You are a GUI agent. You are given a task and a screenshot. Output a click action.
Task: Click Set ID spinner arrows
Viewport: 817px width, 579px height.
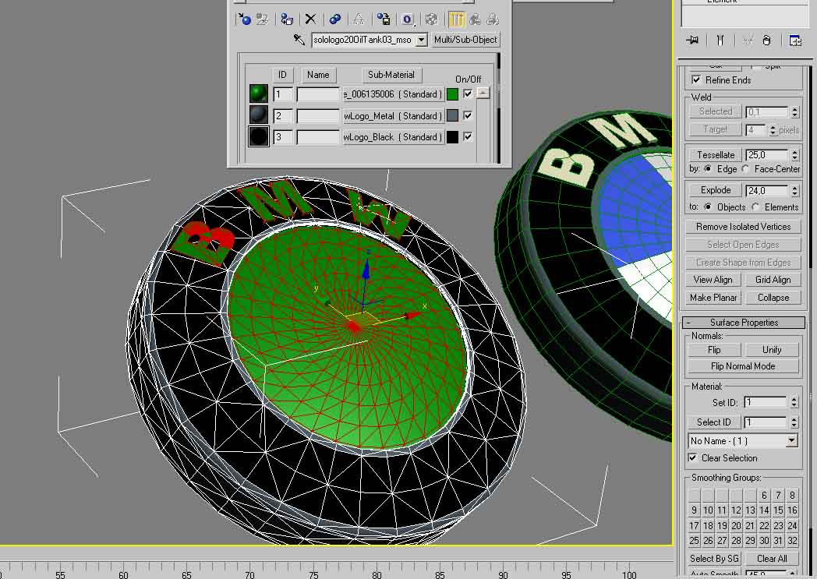coord(794,402)
